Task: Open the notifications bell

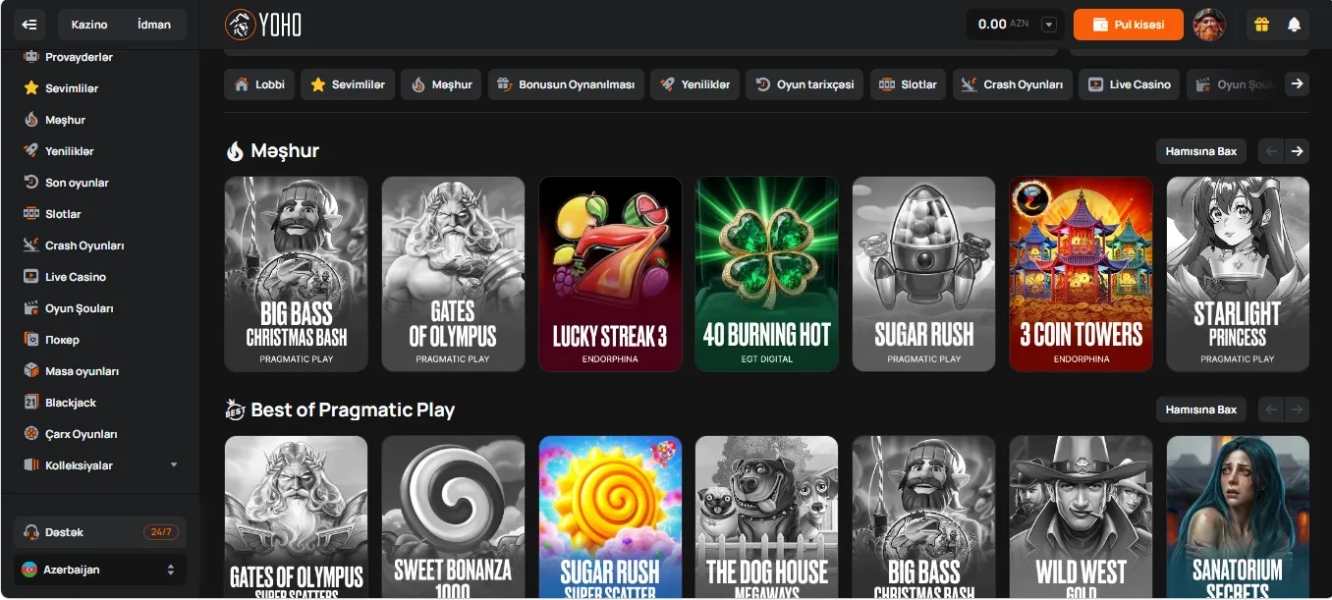Action: click(1295, 25)
